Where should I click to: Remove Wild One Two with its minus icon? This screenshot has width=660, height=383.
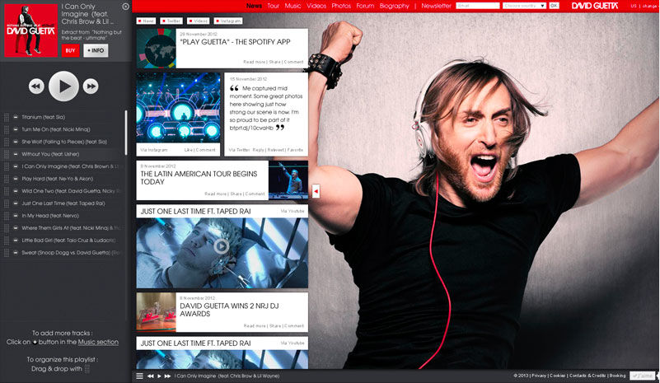16,191
